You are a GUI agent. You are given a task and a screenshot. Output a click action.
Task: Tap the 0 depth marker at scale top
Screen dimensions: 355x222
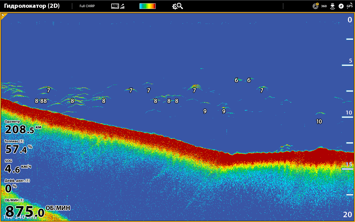(x=350, y=20)
